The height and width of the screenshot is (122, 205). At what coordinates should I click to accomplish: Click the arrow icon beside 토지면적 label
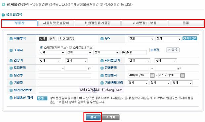pyautogui.click(x=11, y=68)
